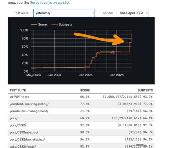Open the Test suite dropdown showing /streams/
Viewport: 173px width, 148px height.
pyautogui.click(x=64, y=13)
